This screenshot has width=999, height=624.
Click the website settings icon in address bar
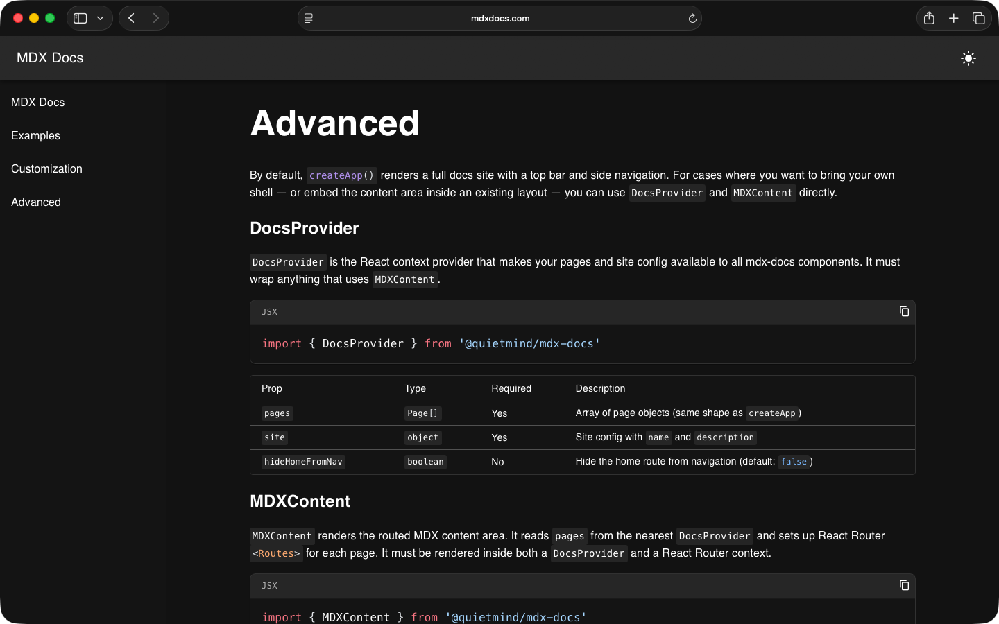pos(307,18)
